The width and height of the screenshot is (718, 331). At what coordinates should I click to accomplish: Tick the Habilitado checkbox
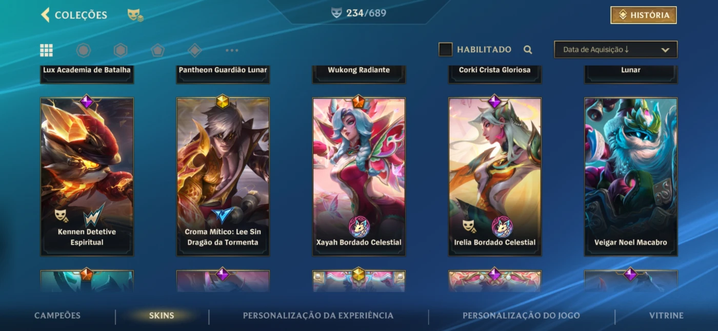(x=445, y=50)
